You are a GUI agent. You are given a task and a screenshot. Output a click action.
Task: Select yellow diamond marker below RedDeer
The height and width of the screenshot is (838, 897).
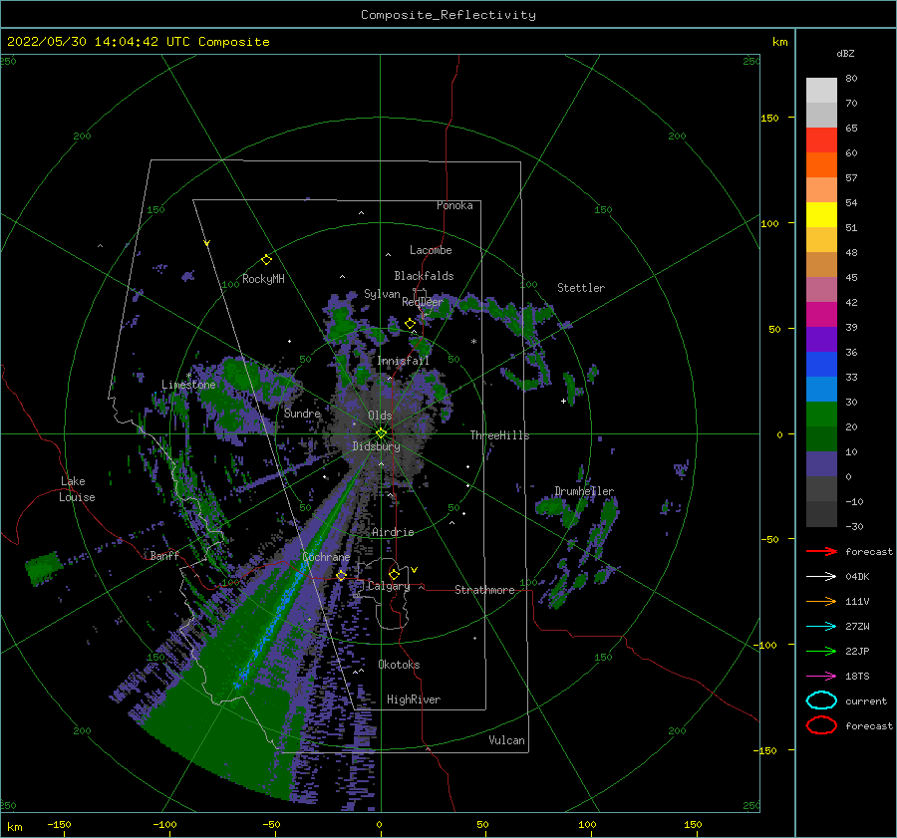point(410,324)
